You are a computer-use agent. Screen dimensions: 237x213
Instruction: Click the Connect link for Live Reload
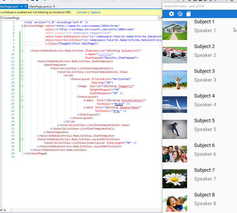[x=82, y=12]
